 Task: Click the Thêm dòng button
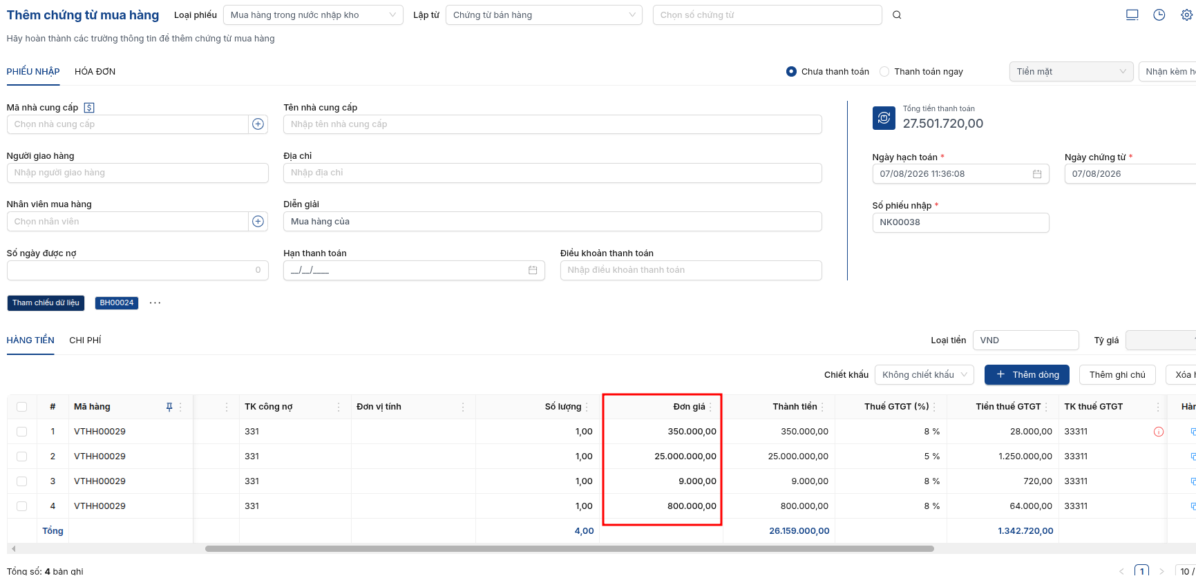tap(1027, 375)
